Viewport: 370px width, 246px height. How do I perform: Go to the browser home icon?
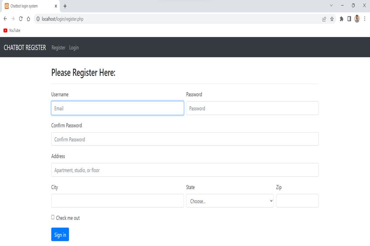(28, 19)
